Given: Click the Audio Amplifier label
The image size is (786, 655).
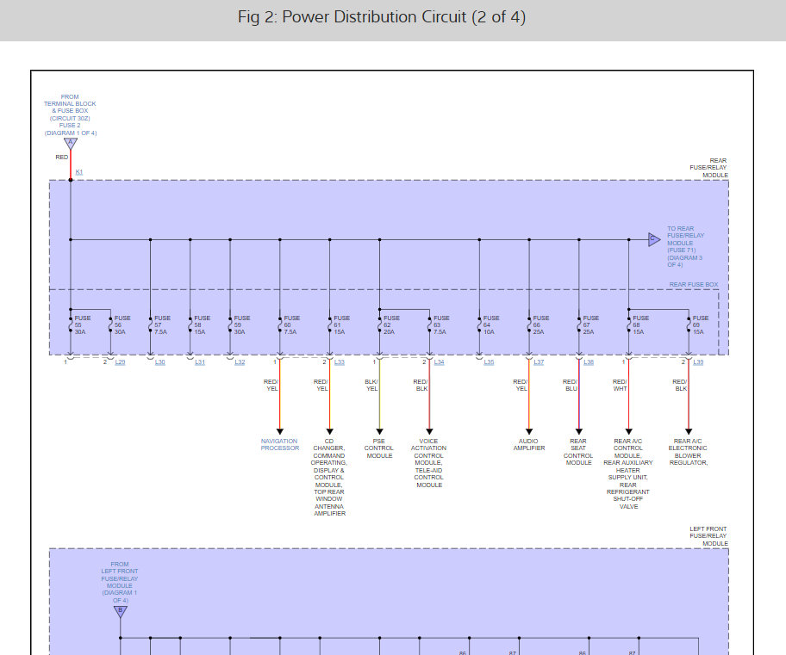Looking at the screenshot, I should coord(529,445).
